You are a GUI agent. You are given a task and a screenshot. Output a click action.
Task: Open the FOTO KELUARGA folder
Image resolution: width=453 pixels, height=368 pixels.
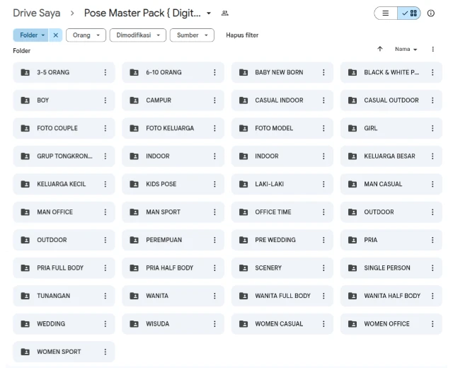point(173,128)
